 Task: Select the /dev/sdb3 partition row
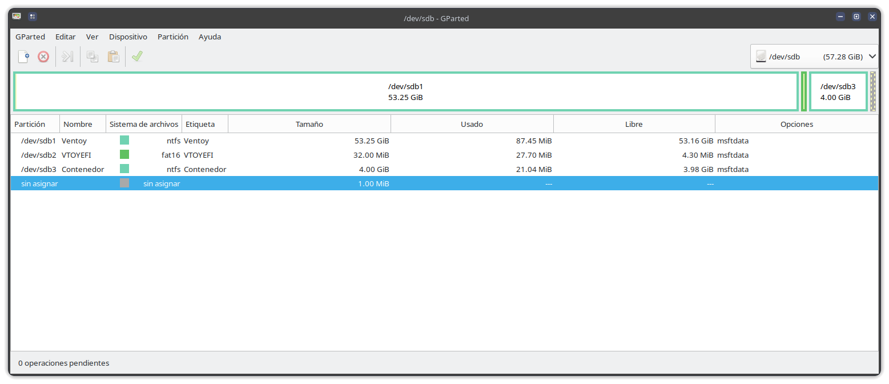[444, 169]
